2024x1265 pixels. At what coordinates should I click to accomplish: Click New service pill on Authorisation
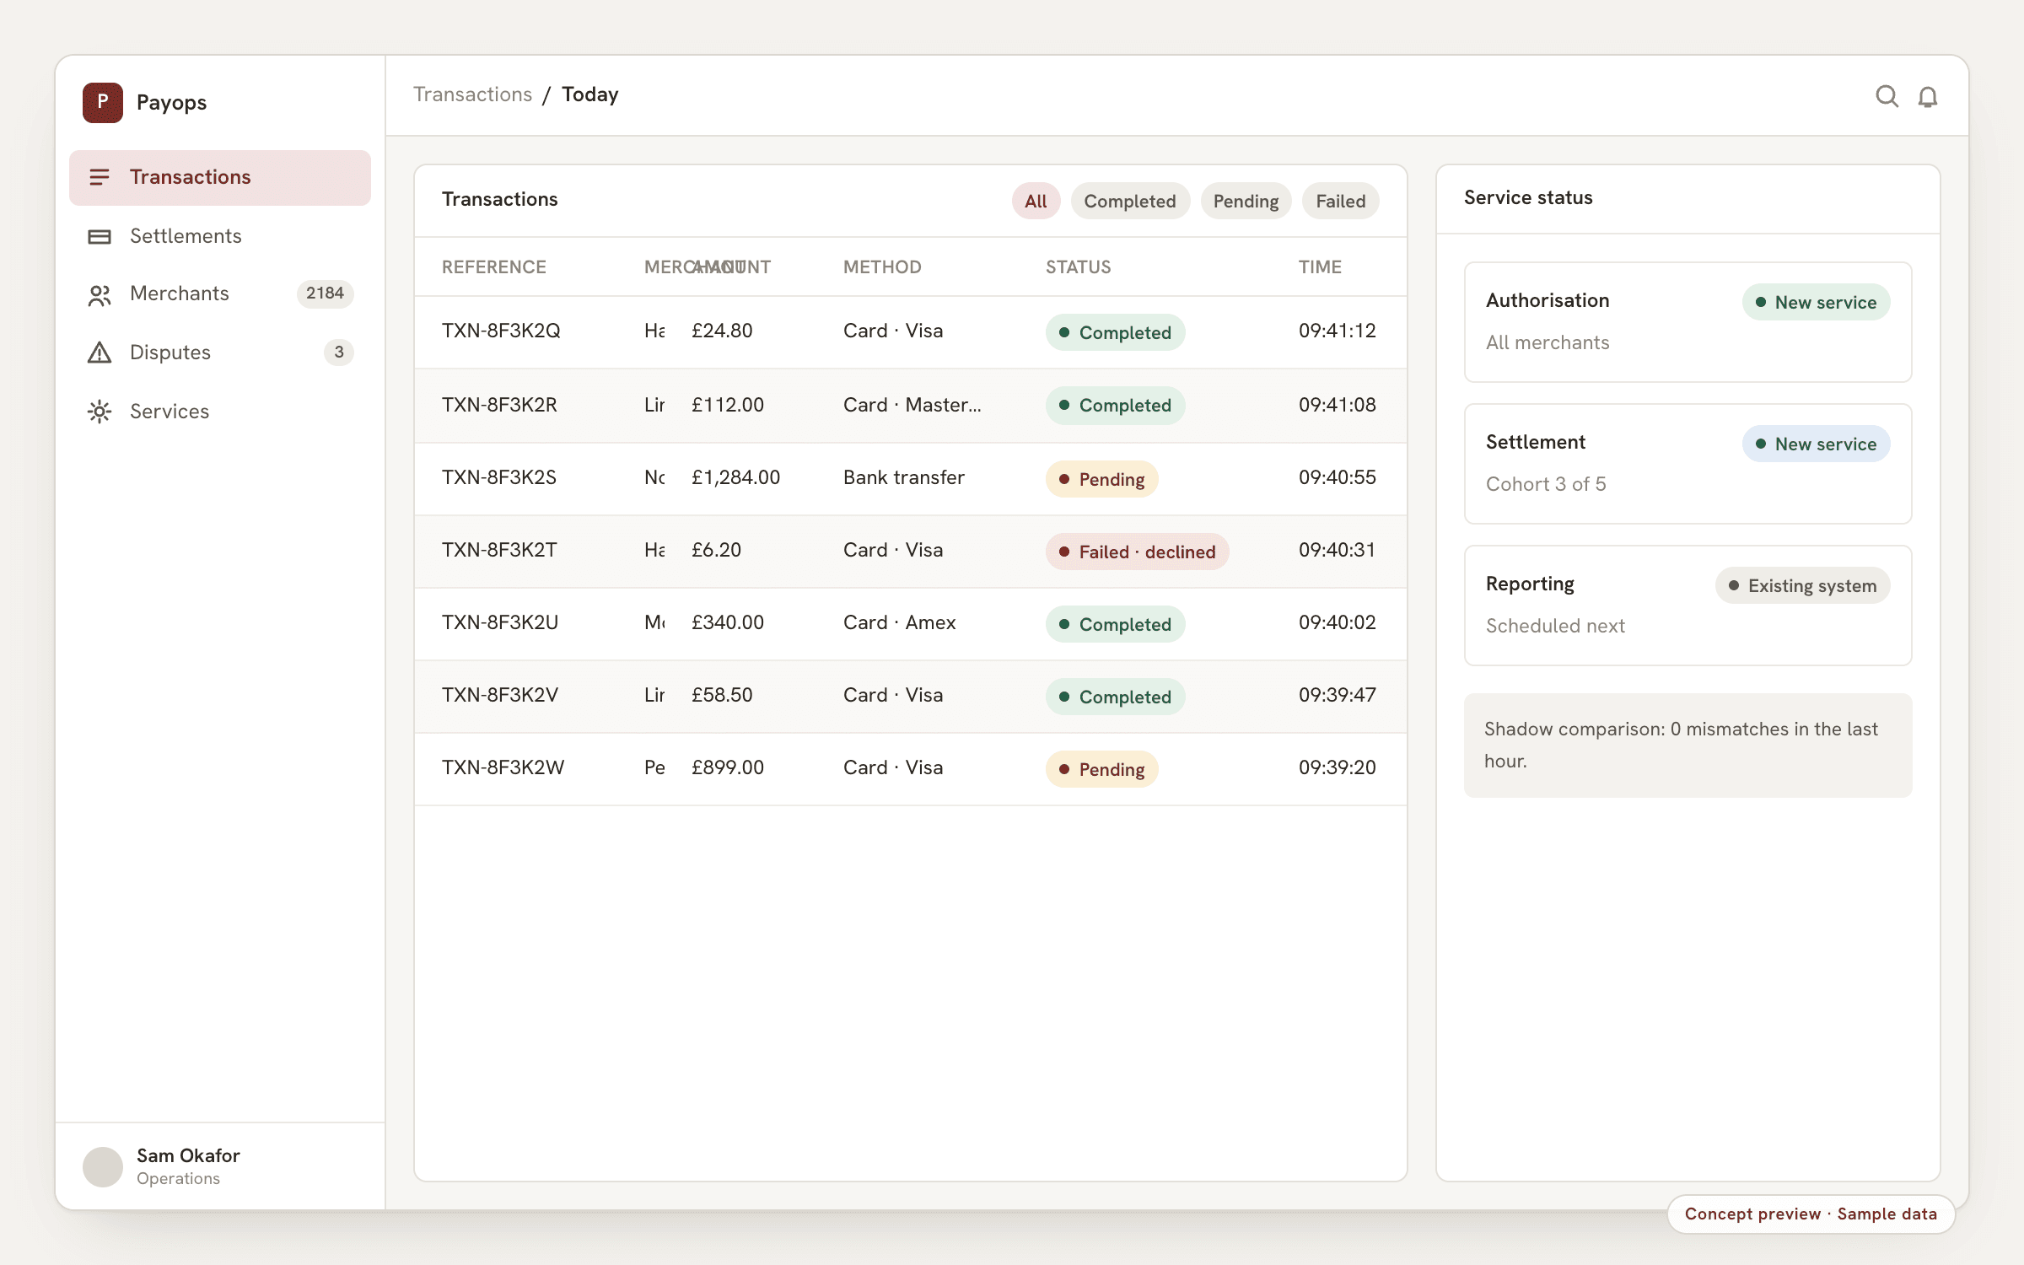click(x=1816, y=302)
